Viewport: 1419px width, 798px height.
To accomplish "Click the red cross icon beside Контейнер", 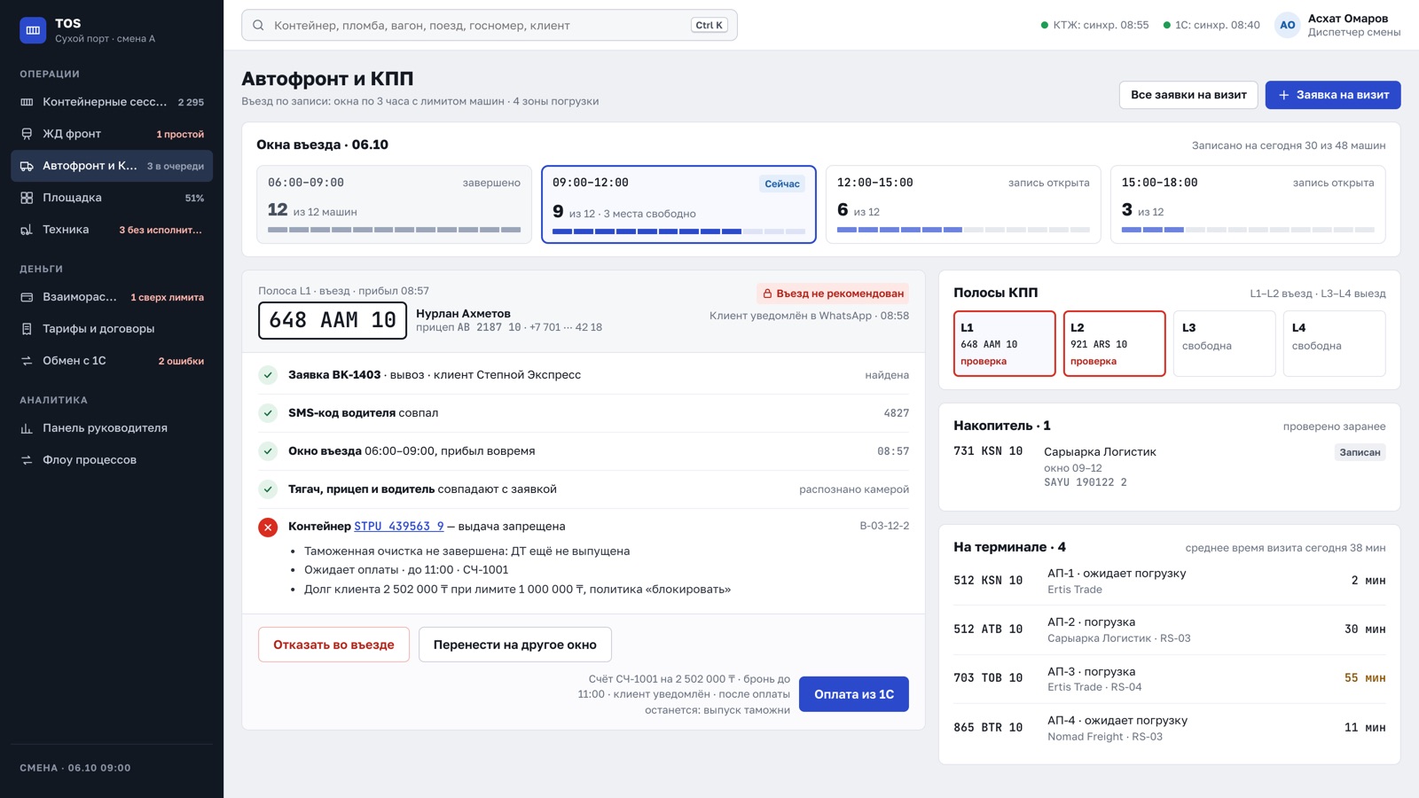I will point(268,527).
